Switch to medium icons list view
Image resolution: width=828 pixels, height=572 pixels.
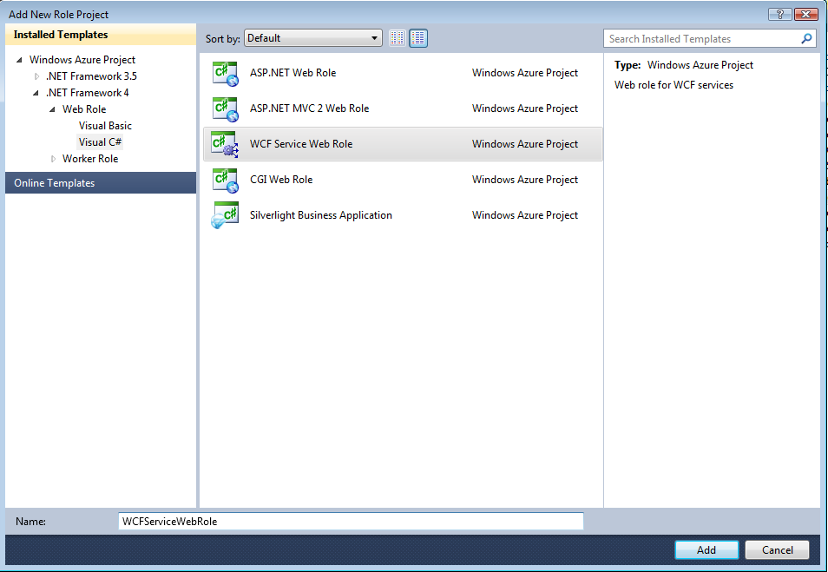[418, 38]
